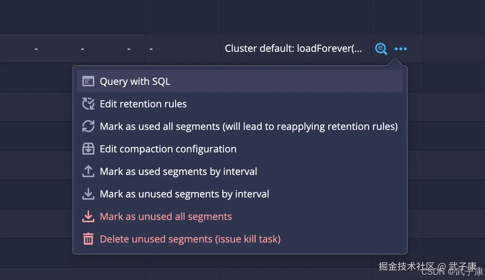Choose Edit retention rules
The image size is (485, 280).
point(143,104)
